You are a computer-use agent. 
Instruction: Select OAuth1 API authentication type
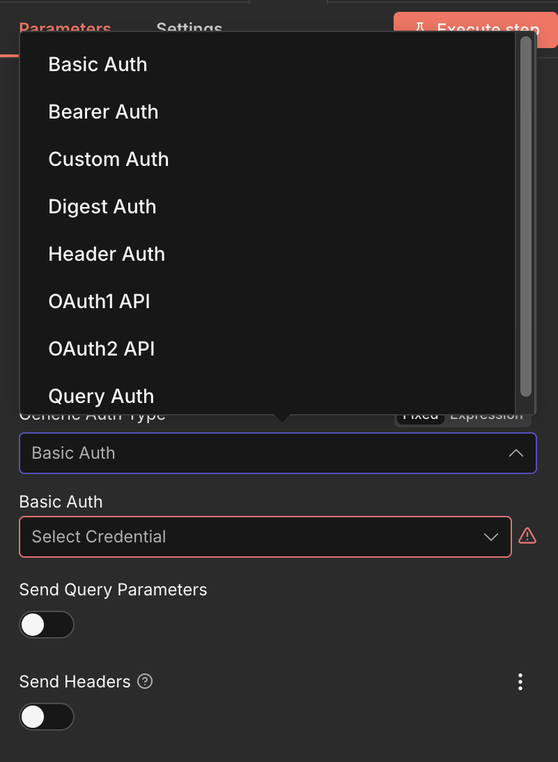pos(99,302)
